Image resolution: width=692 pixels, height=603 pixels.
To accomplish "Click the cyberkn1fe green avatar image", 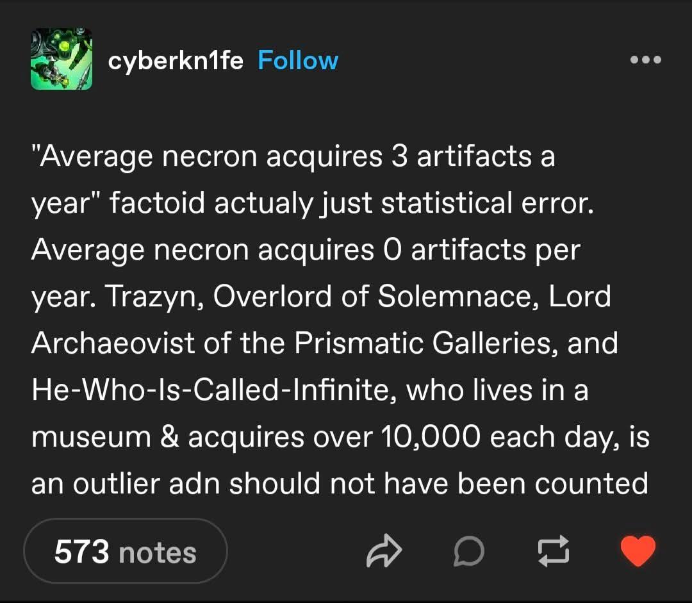I will 62,58.
